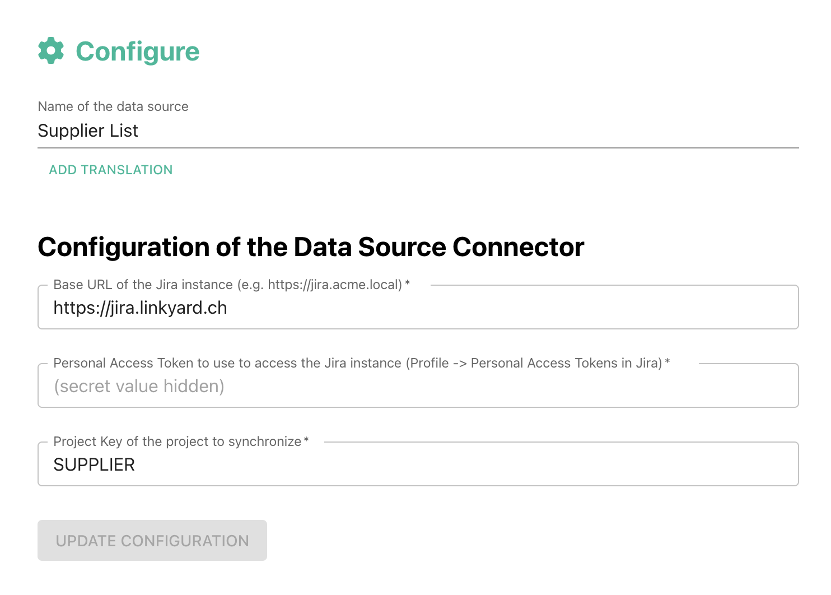Click the Data Source Connector configuration heading
The image size is (831, 595).
[311, 247]
